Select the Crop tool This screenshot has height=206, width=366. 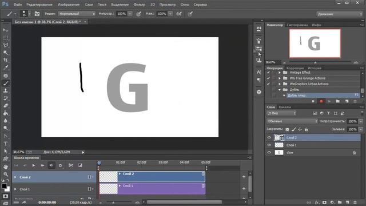point(6,60)
